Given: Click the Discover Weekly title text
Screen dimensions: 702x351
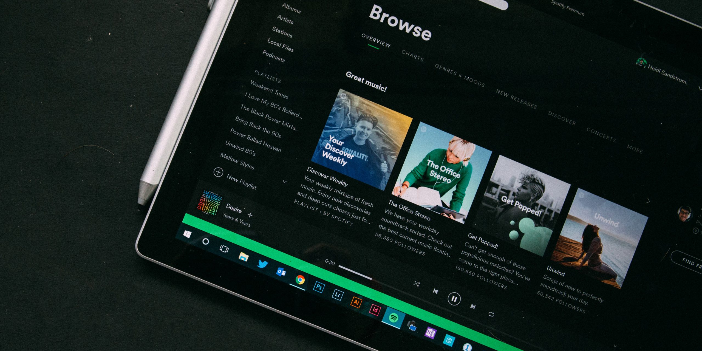Looking at the screenshot, I should click(327, 177).
